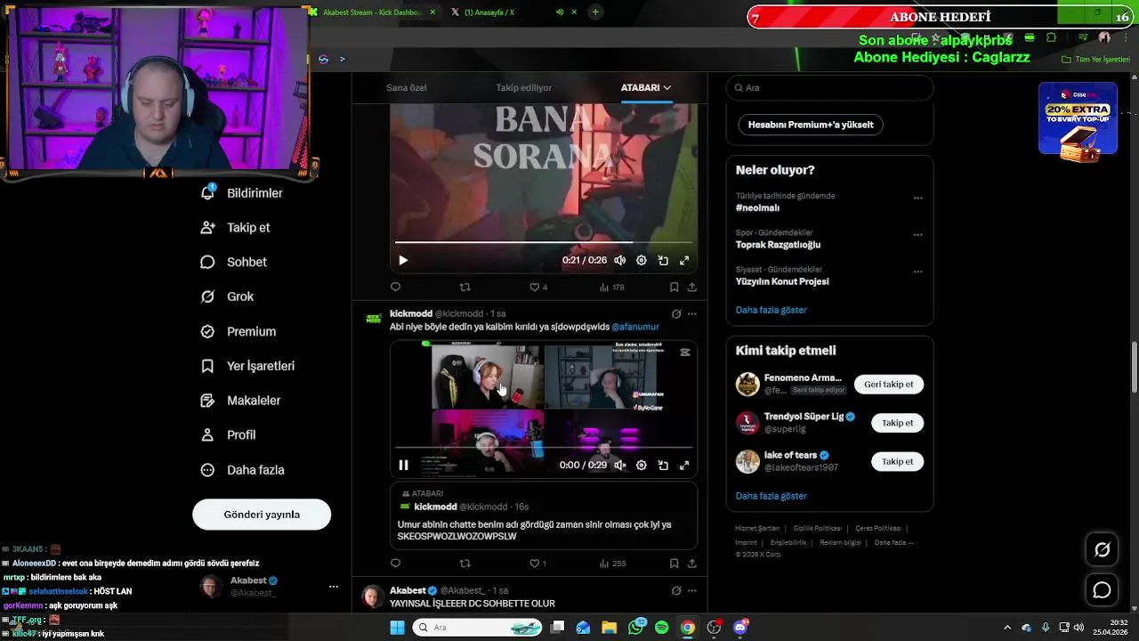This screenshot has height=641, width=1139.
Task: Bookmark the kickmodd post
Action: (x=674, y=564)
